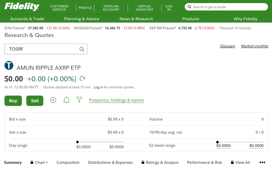Image resolution: width=272 pixels, height=169 pixels.
Task: Click Open an Account
Action: point(111,8)
